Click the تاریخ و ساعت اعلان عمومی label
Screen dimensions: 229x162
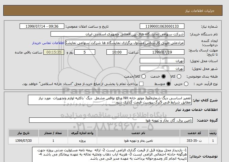click(87, 26)
